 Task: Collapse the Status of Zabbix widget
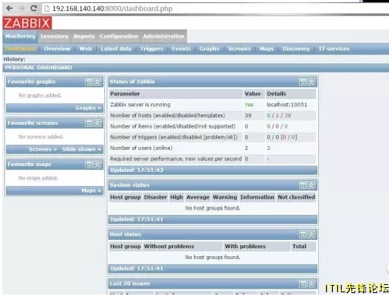[x=311, y=82]
